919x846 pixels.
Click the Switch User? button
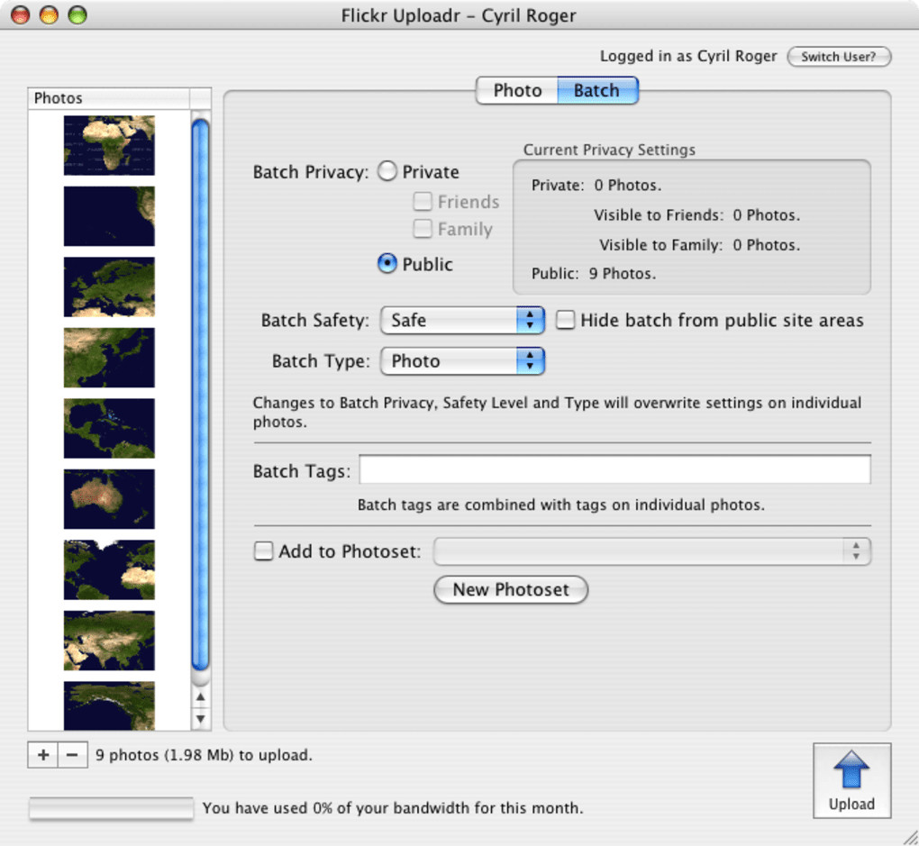pos(839,56)
